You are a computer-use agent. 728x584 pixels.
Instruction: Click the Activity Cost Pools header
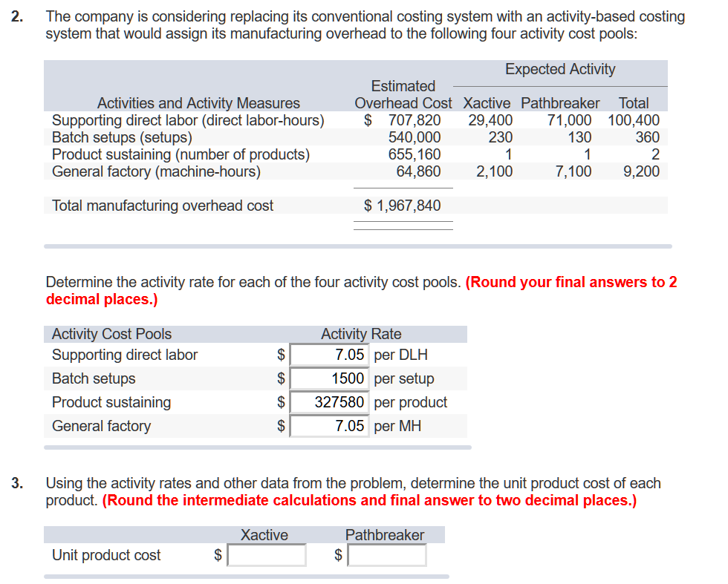click(x=111, y=334)
